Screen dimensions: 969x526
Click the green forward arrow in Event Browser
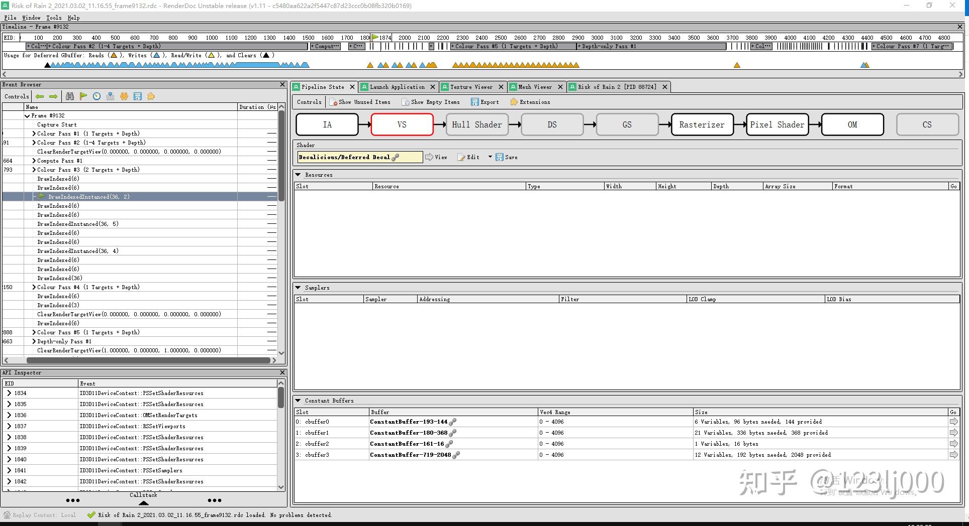pyautogui.click(x=53, y=96)
